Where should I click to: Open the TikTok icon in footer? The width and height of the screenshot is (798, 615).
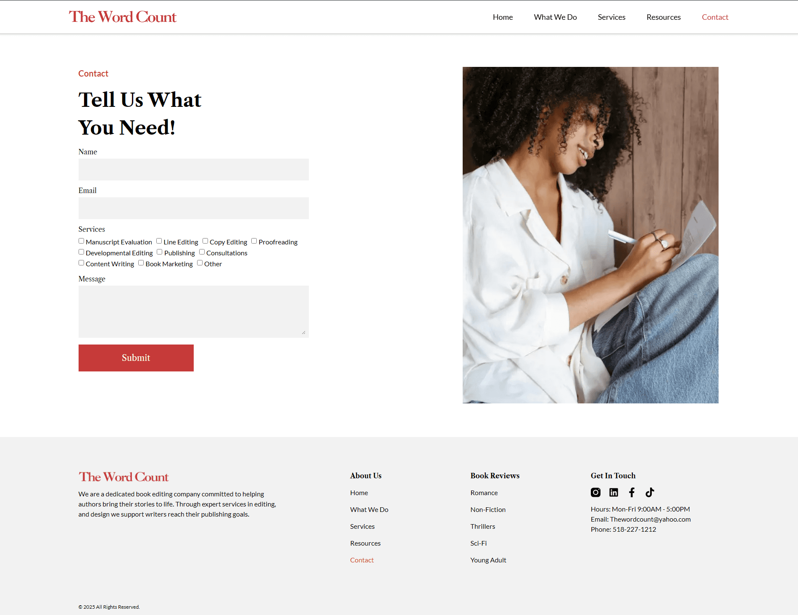650,492
